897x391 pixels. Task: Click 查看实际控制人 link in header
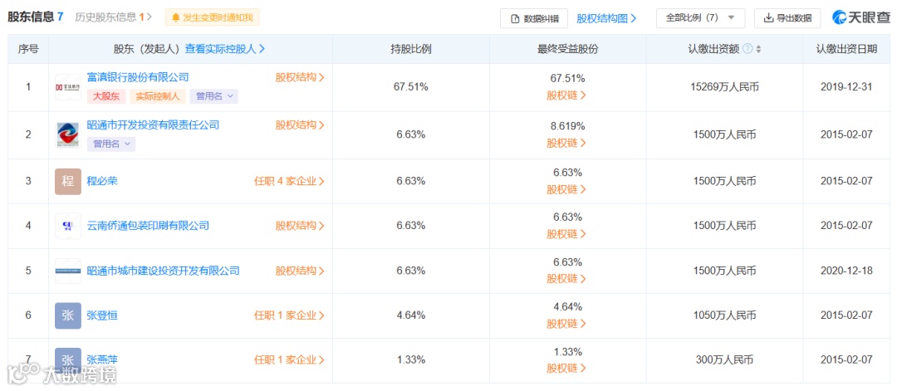224,49
